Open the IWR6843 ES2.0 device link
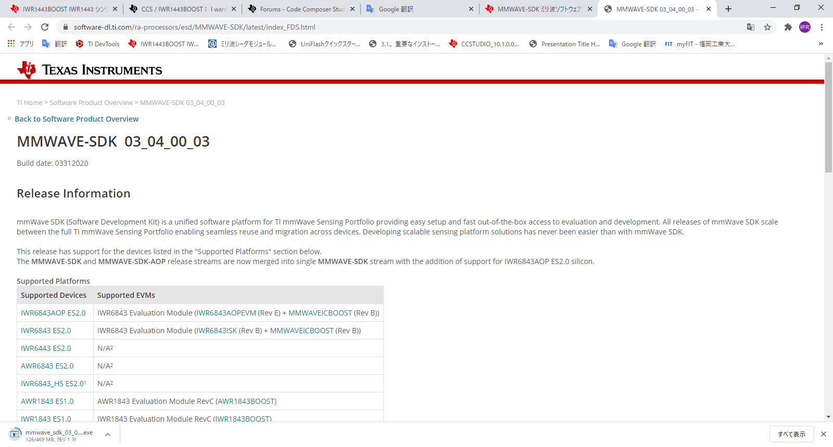Viewport: 833px width, 447px height. [x=46, y=331]
